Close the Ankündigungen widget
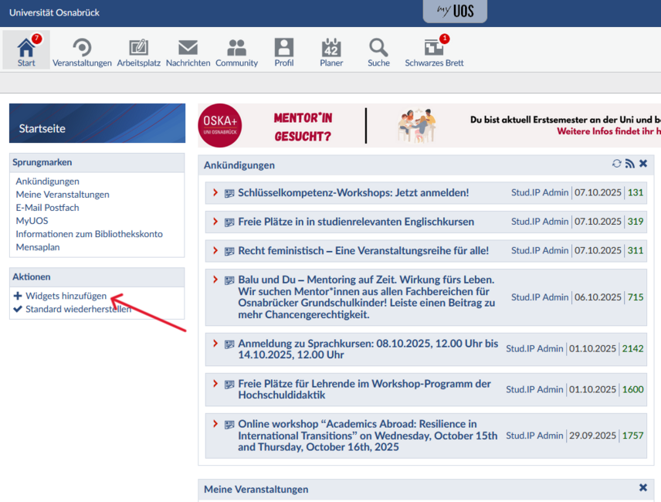The width and height of the screenshot is (661, 502). point(643,164)
